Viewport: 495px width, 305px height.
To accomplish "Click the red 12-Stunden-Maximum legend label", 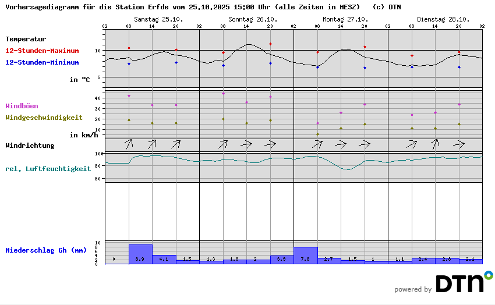I will 42,51.
